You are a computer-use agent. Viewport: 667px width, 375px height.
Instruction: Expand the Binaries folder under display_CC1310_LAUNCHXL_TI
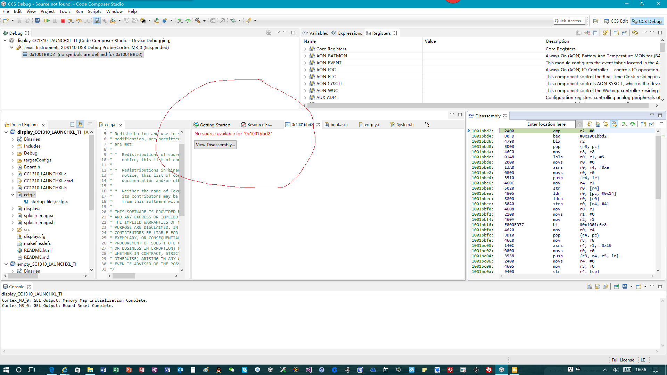[x=13, y=139]
